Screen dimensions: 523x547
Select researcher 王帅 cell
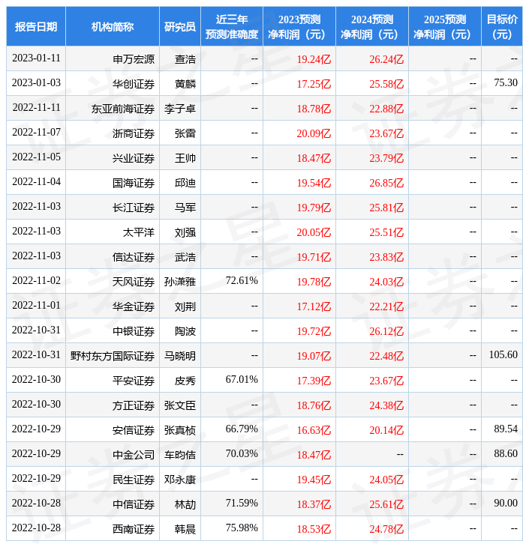coord(180,157)
